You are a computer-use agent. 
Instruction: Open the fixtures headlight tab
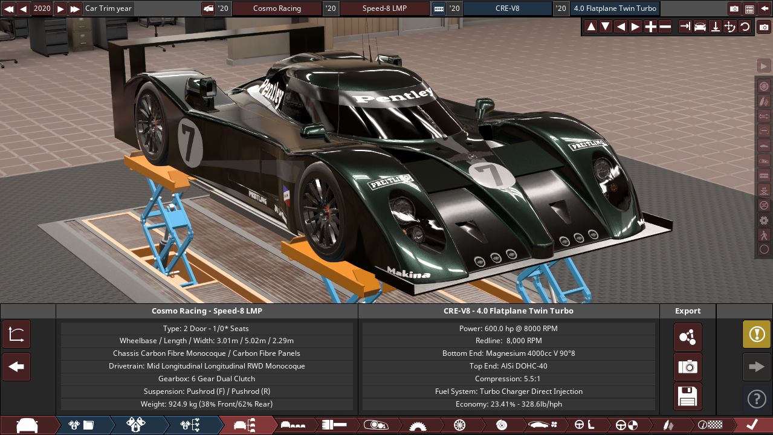[x=375, y=425]
